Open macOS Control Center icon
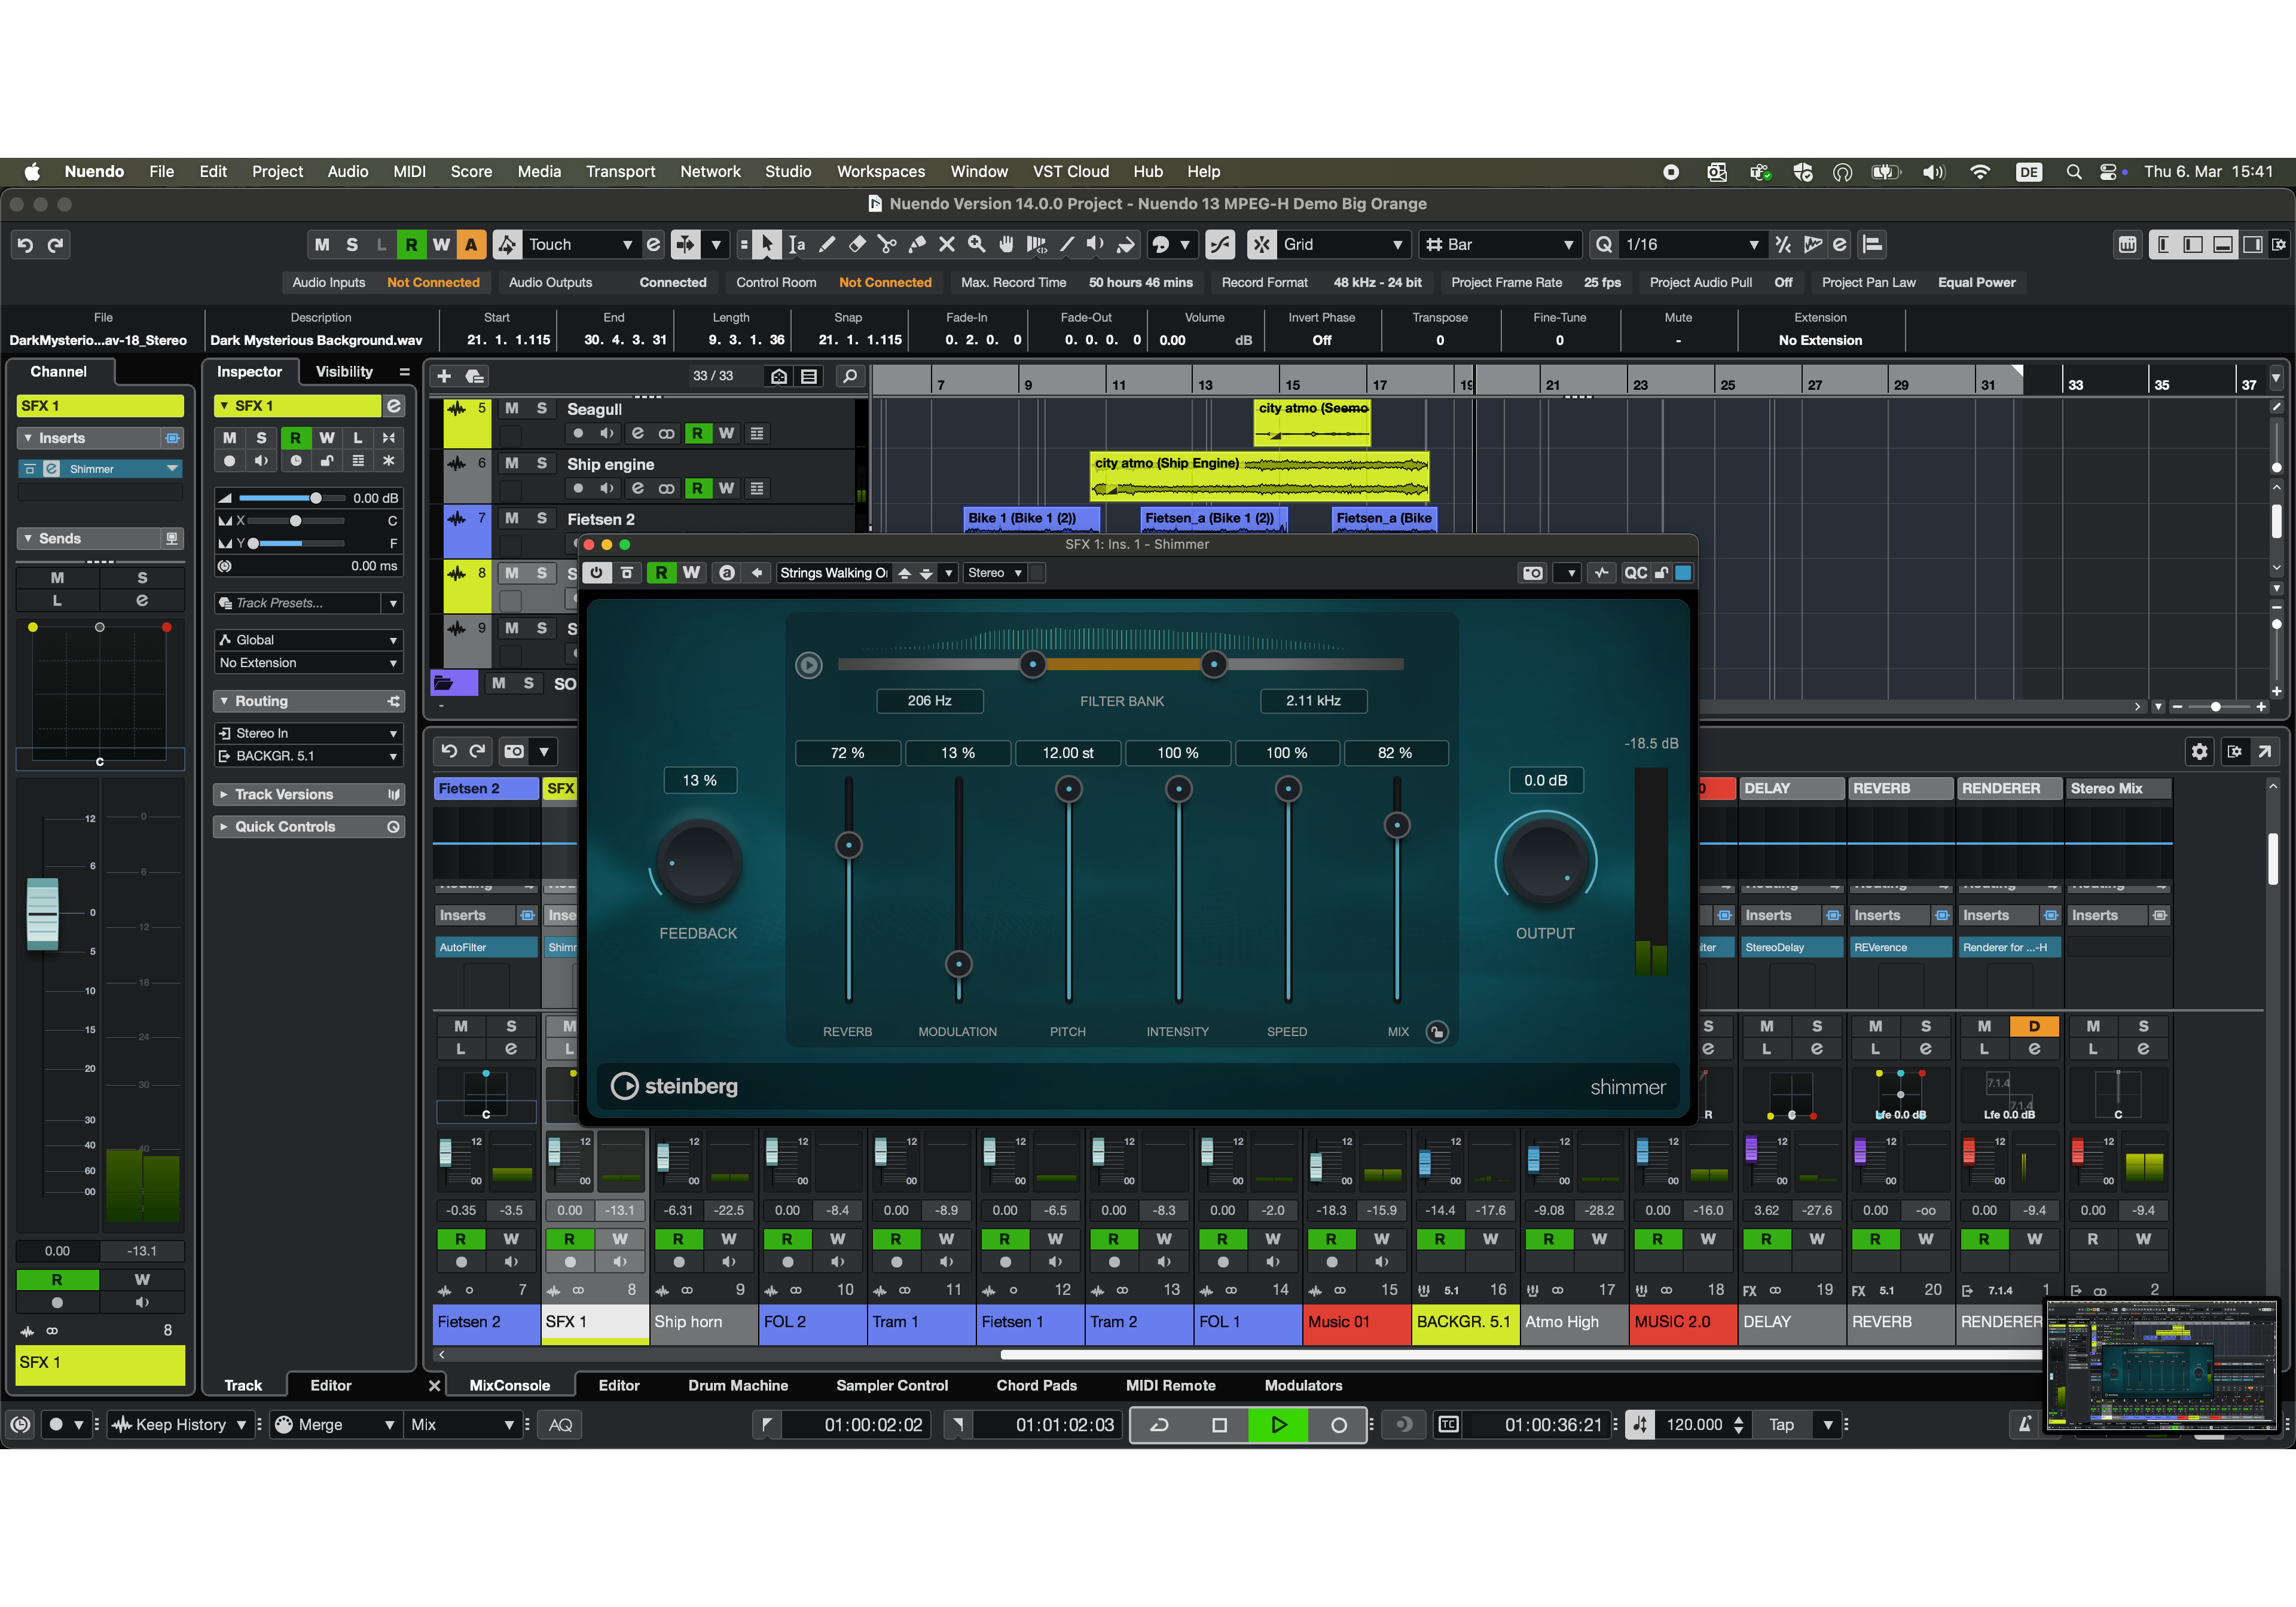The height and width of the screenshot is (1607, 2296). tap(2108, 172)
